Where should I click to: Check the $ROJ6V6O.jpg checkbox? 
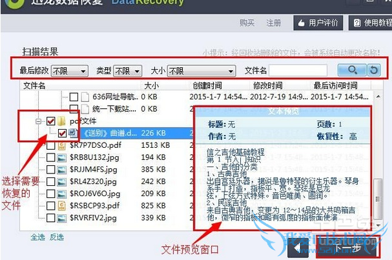coord(51,194)
